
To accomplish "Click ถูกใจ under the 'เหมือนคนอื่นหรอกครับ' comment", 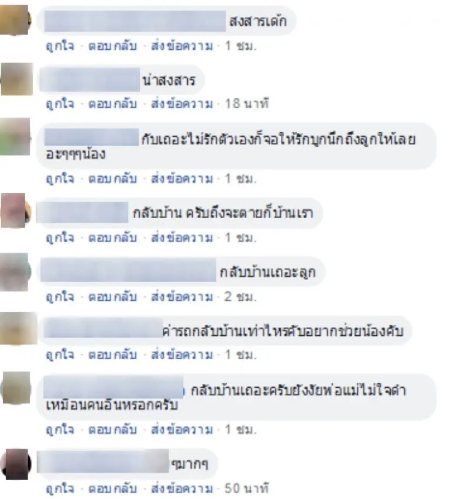I will [60, 429].
